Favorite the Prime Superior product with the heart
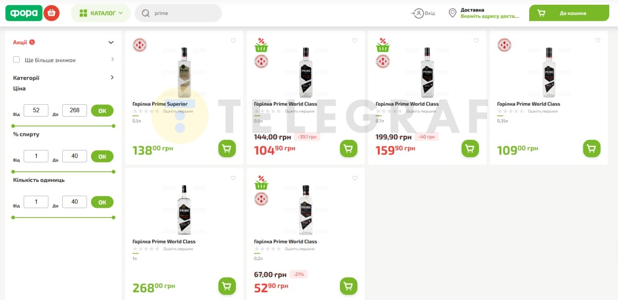 pyautogui.click(x=233, y=41)
